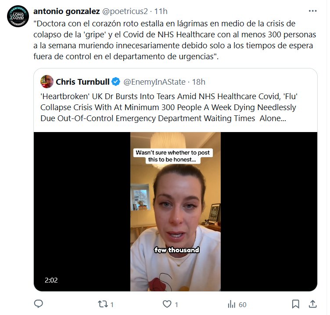The image size is (330, 315).
Task: Click the Spanish tweet text about Doctora
Action: coord(175,40)
